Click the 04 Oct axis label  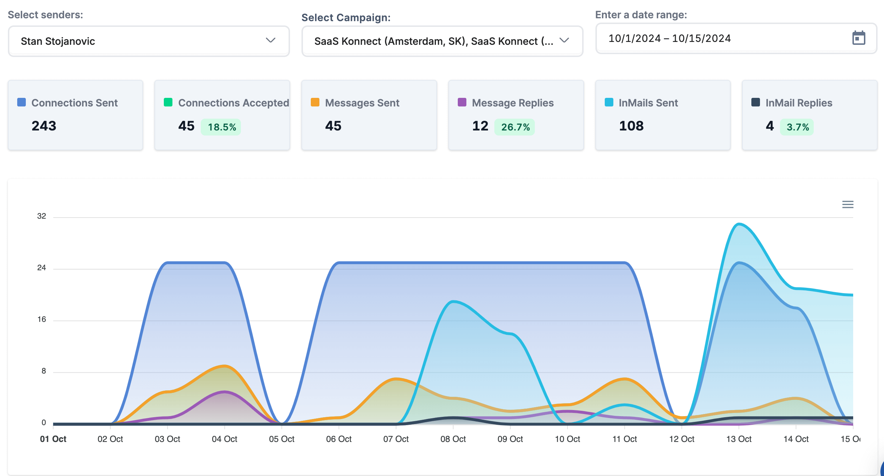coord(224,439)
